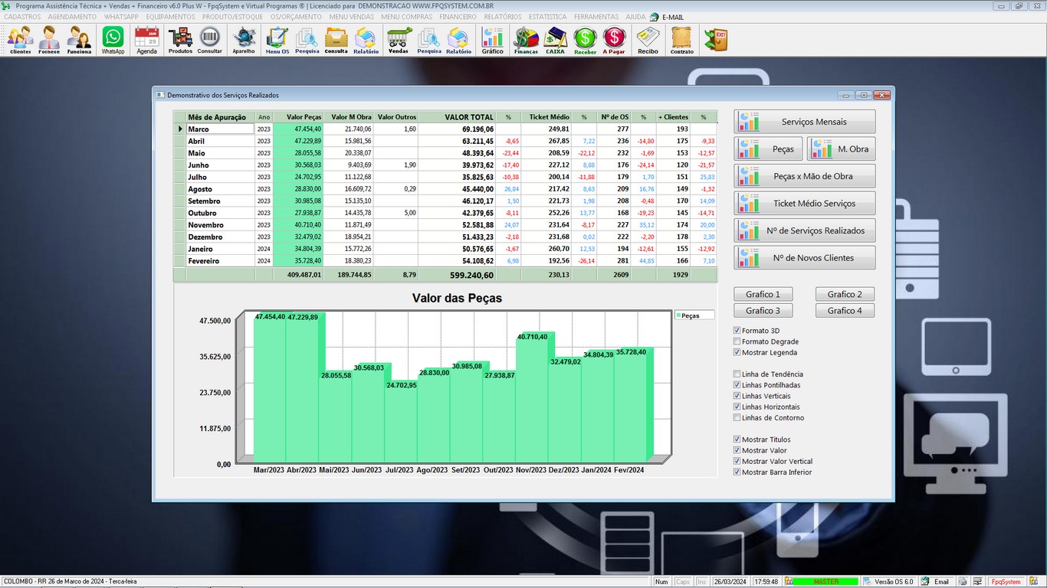Open the CADASTROS menu
This screenshot has width=1047, height=588.
(x=22, y=17)
